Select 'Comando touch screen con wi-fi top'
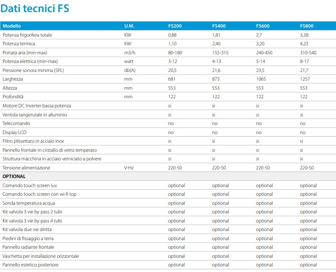The width and height of the screenshot is (336, 272). (40, 194)
